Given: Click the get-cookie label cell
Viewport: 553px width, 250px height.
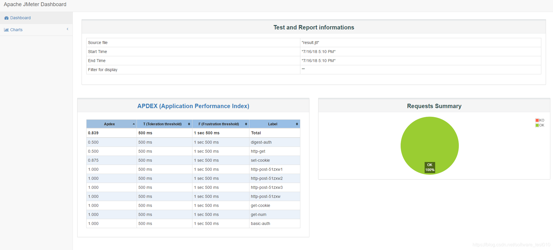Looking at the screenshot, I should click(275, 205).
